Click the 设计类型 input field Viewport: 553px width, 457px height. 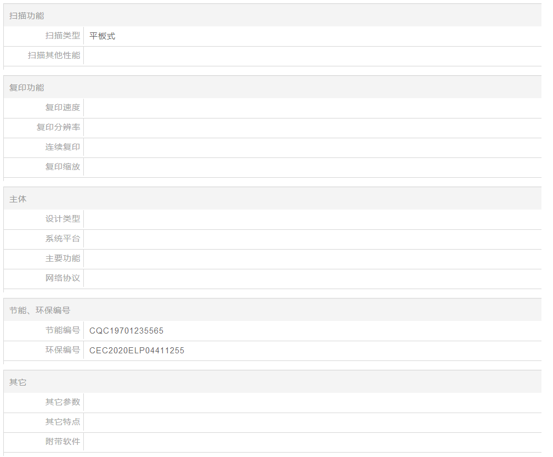[312, 219]
